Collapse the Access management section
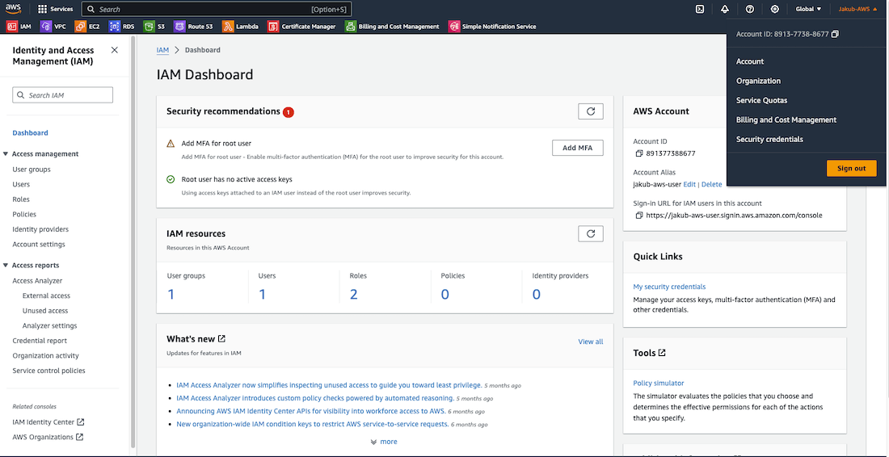 [x=6, y=154]
